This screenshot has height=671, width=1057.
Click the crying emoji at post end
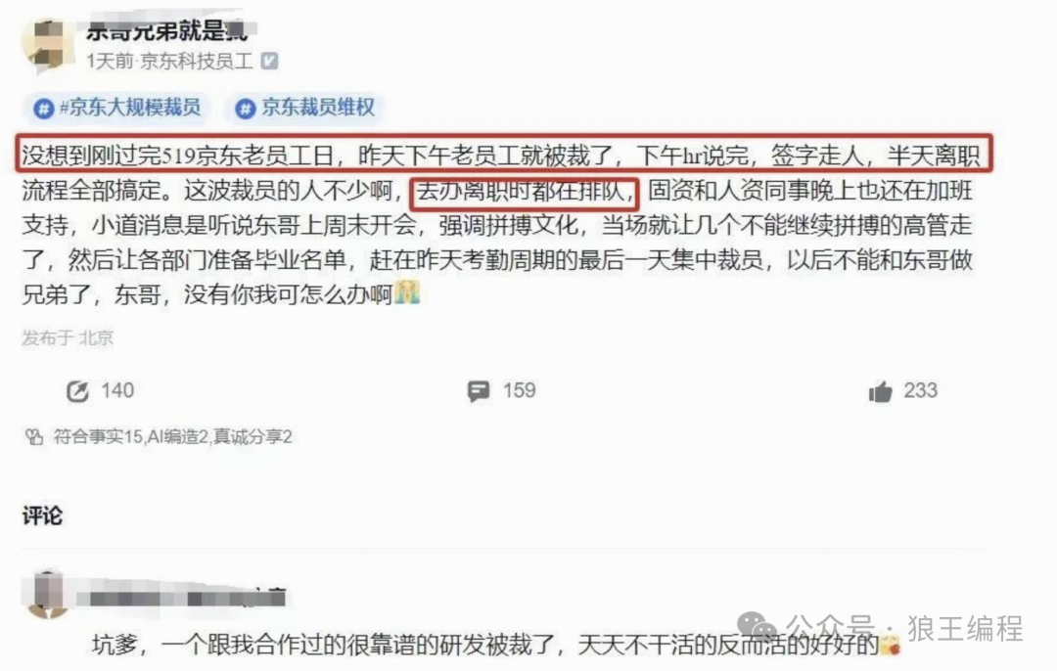pyautogui.click(x=407, y=293)
